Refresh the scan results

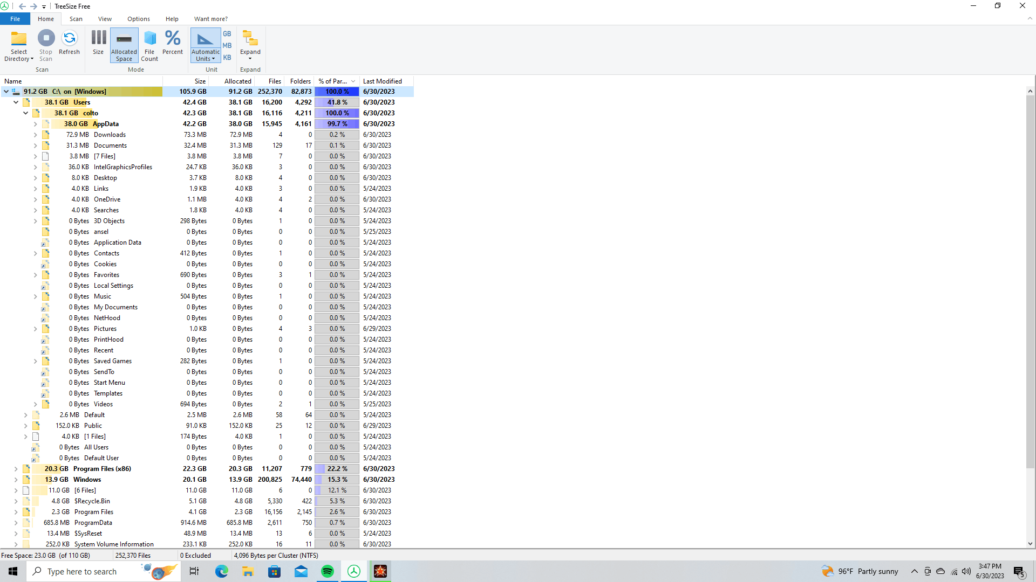coord(69,39)
